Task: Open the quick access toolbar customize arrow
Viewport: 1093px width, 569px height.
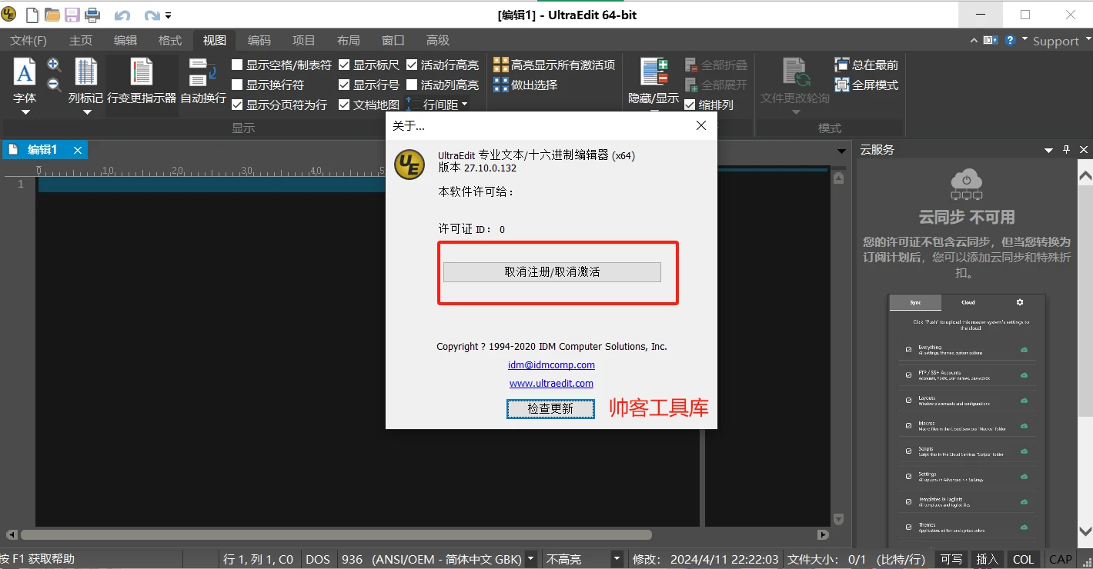Action: [x=169, y=15]
